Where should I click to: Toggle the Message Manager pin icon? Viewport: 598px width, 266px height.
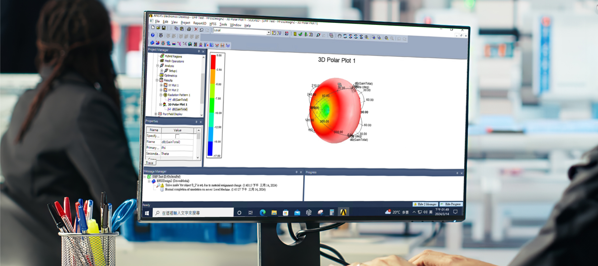[296, 172]
